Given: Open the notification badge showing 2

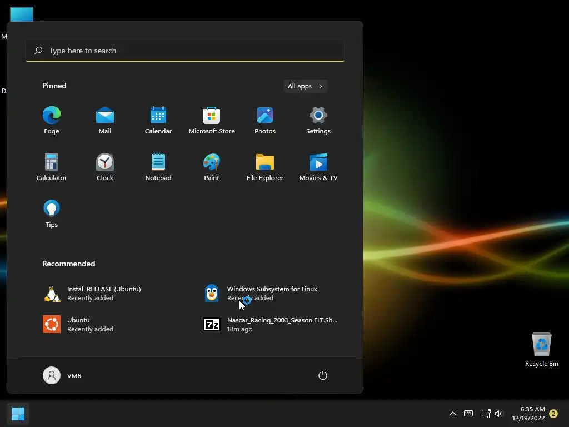Looking at the screenshot, I should (553, 414).
